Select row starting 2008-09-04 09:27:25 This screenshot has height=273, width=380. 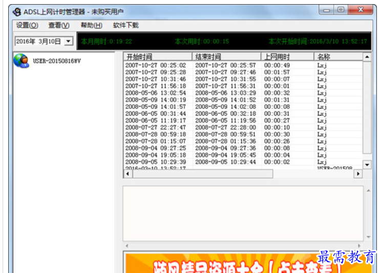243,148
